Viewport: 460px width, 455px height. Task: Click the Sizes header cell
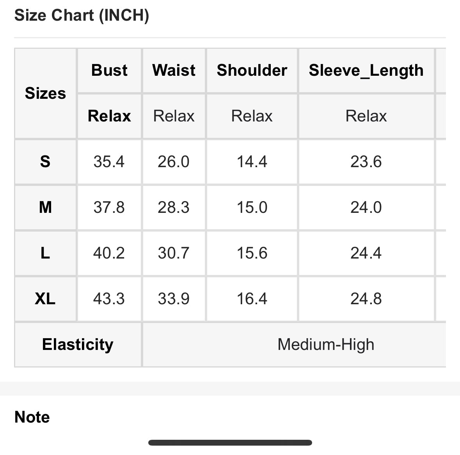[x=45, y=93]
